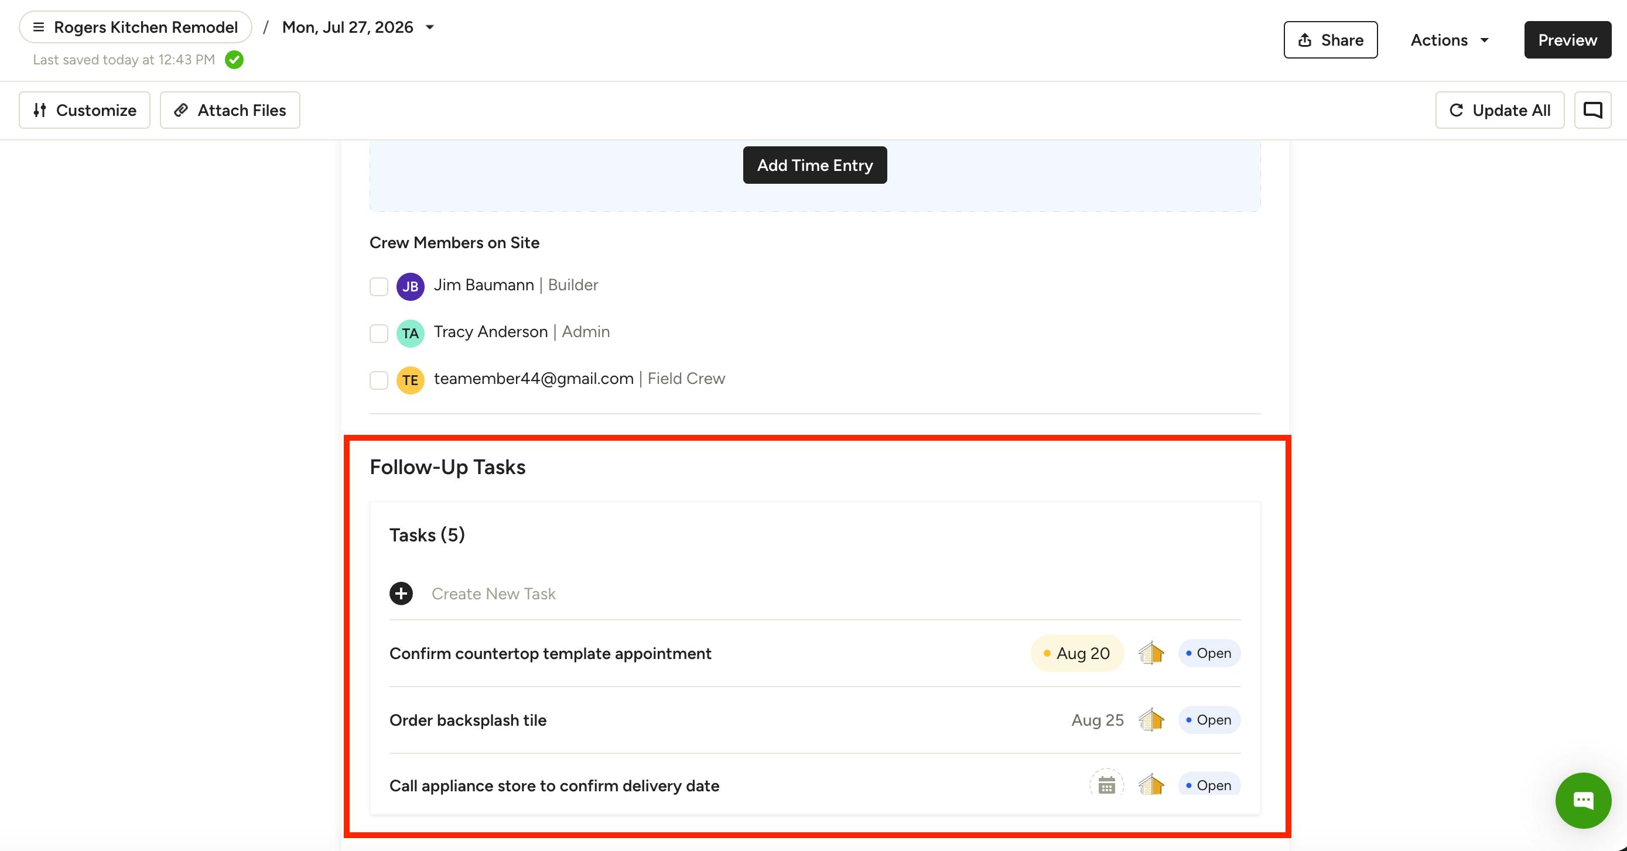Image resolution: width=1627 pixels, height=851 pixels.
Task: Click the Share button
Action: click(x=1330, y=40)
